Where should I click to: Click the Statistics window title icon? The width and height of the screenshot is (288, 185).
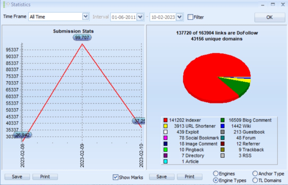[x=6, y=5]
